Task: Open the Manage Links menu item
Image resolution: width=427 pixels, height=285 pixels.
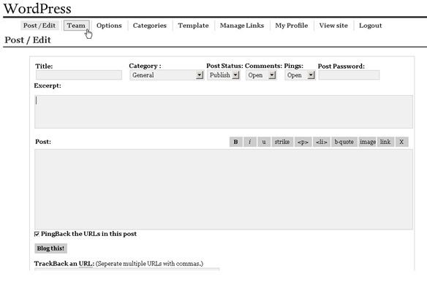Action: click(242, 26)
